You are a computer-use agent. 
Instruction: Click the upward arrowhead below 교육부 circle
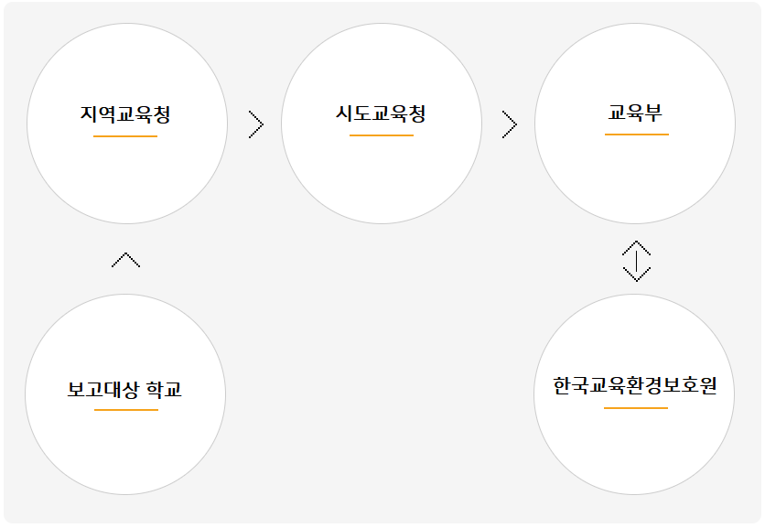click(x=637, y=248)
